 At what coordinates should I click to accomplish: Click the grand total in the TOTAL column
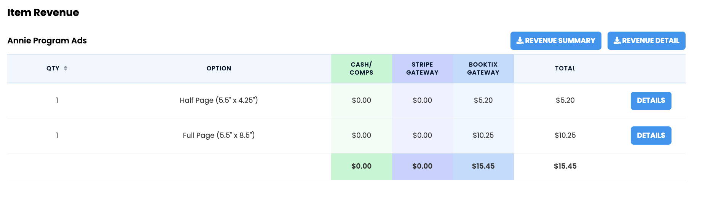click(565, 166)
